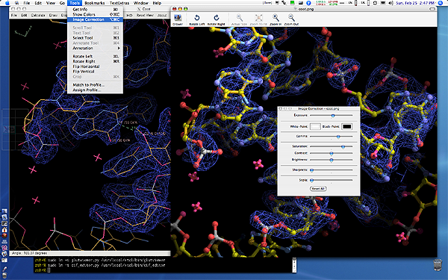Click the Trash icon on the desktop
The height and width of the screenshot is (280, 448).
[x=438, y=265]
